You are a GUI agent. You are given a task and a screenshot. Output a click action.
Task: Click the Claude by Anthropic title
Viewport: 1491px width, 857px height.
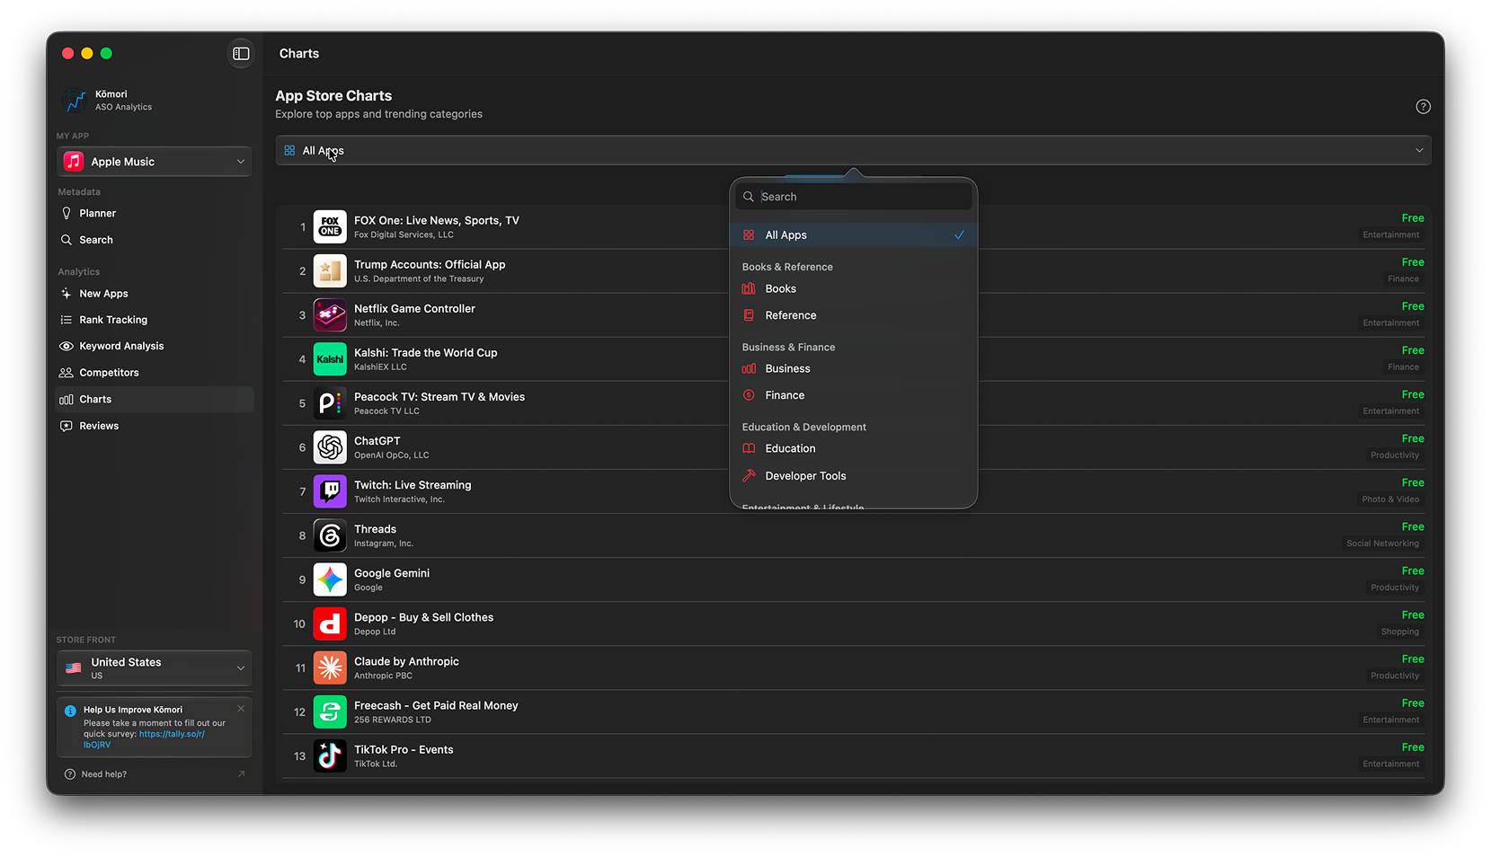coord(406,661)
